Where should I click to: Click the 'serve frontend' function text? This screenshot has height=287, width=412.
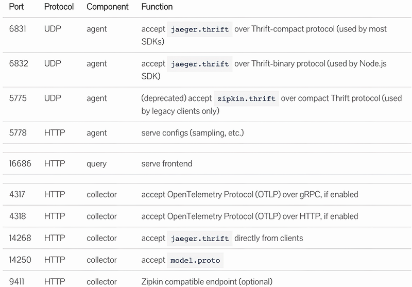coord(166,163)
